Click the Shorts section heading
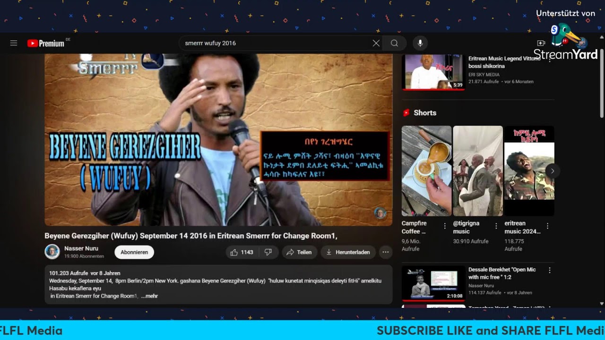Viewport: 605px width, 340px height. 425,113
